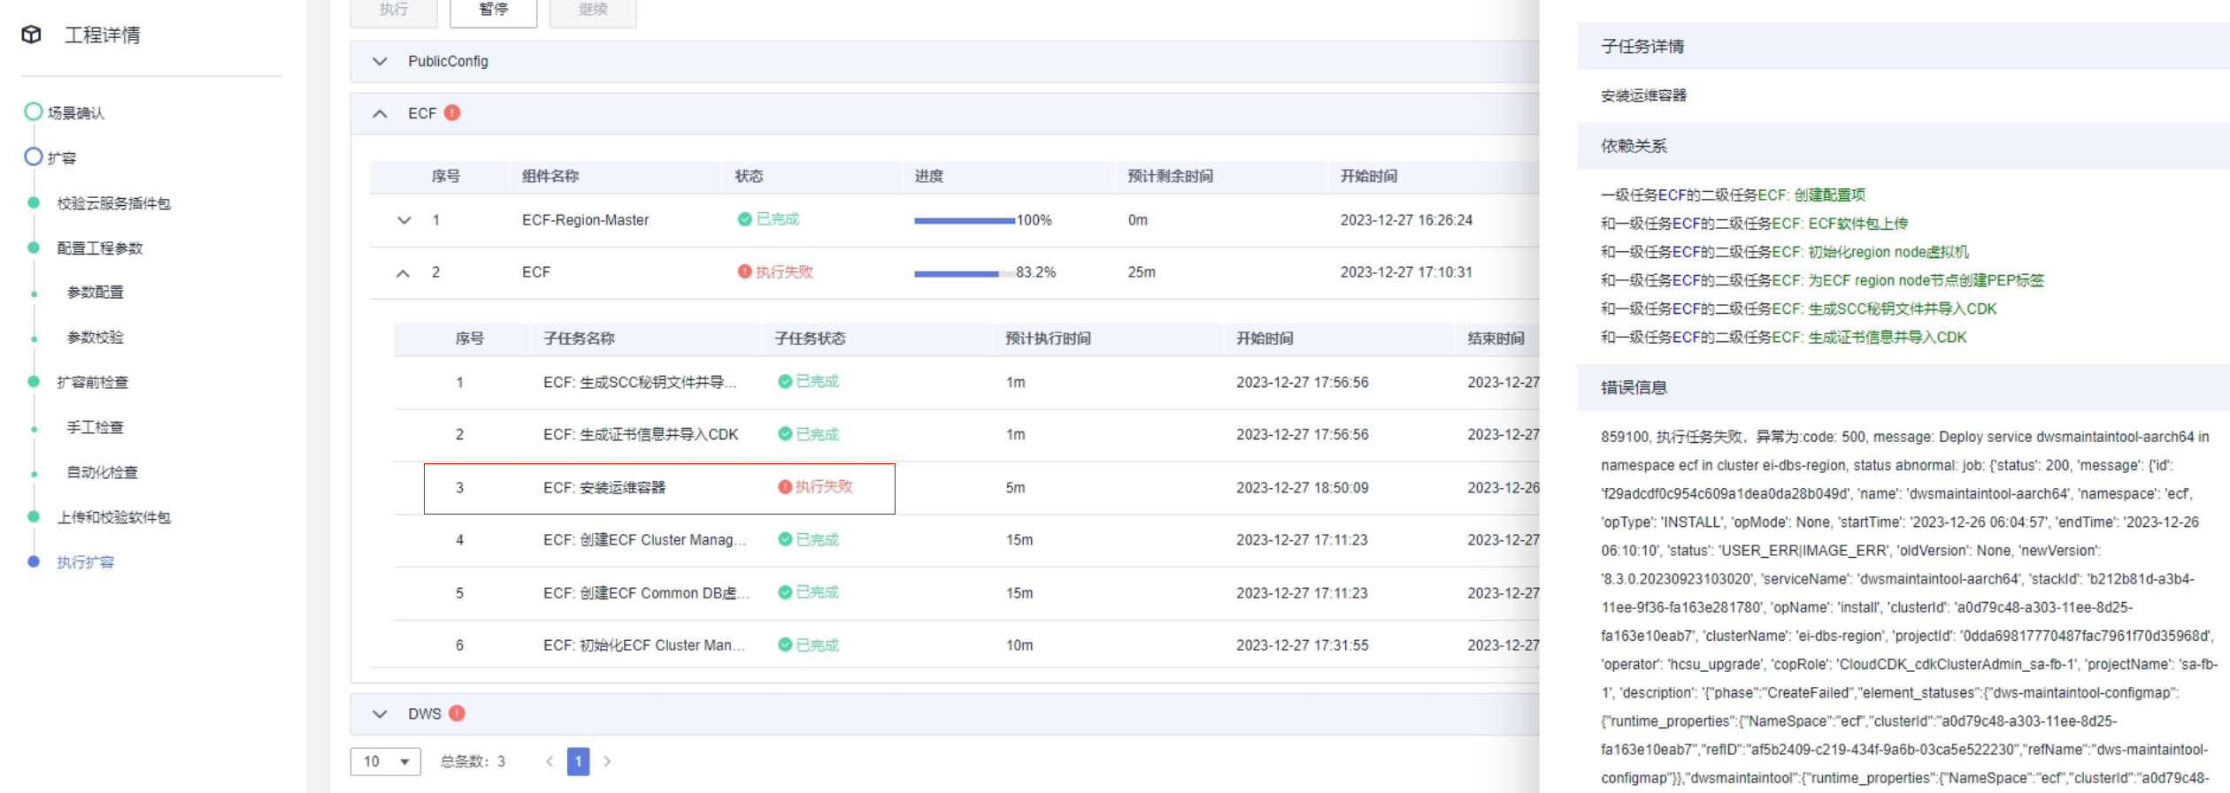Image resolution: width=2230 pixels, height=793 pixels.
Task: Click ECF-Region-Master 100% progress bar
Action: click(965, 220)
